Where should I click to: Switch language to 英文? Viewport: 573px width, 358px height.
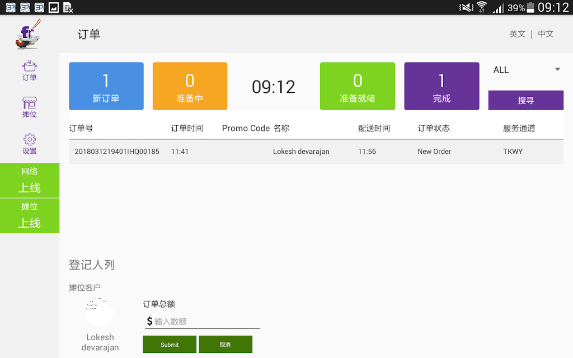tap(517, 34)
